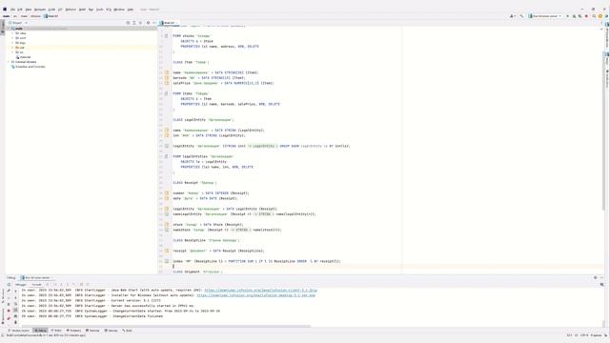
Task: Open TODO tool window
Action: coord(57,331)
